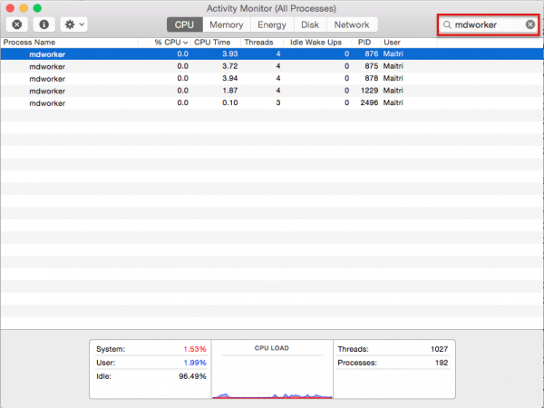The image size is (544, 408).
Task: Select the Network tab
Action: tap(351, 24)
